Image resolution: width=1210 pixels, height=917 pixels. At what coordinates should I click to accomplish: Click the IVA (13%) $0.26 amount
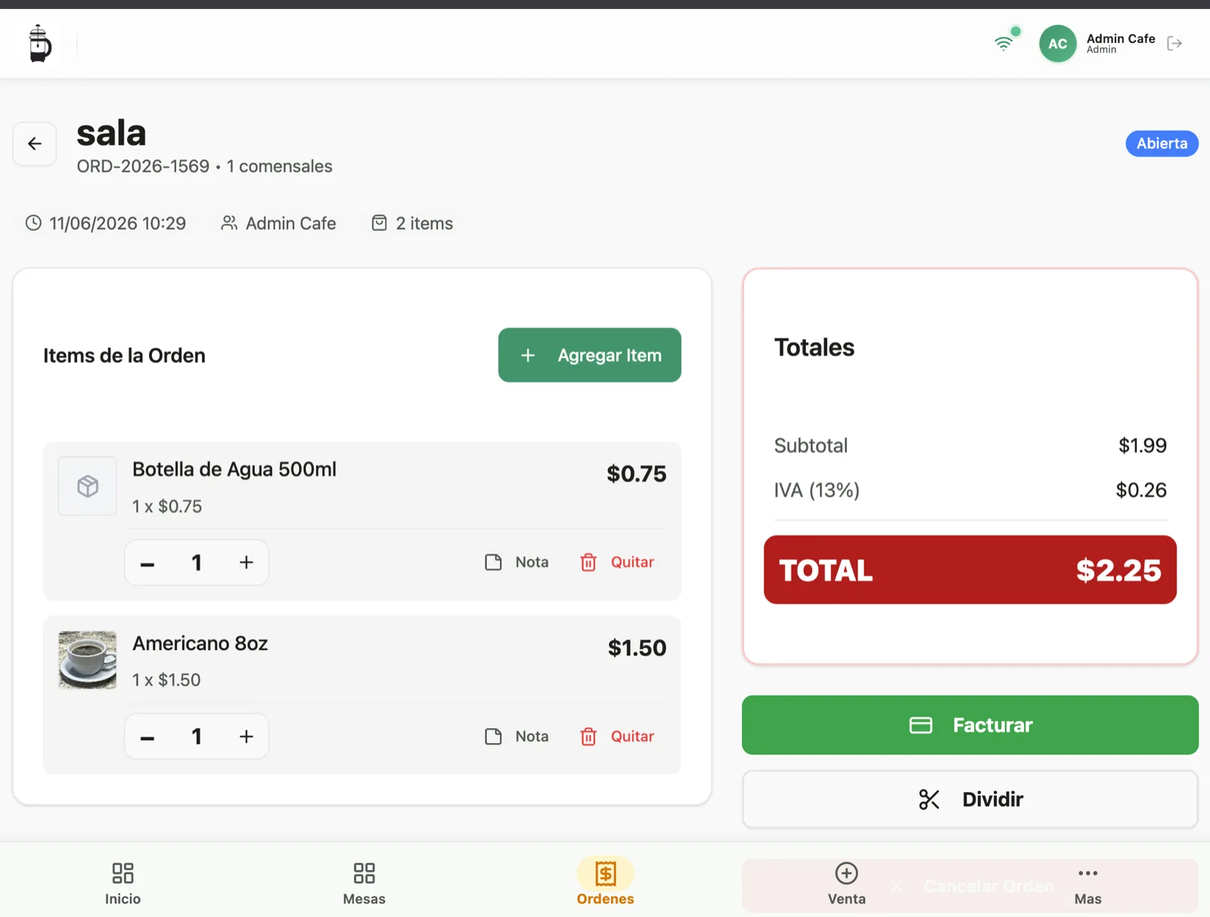point(1141,491)
